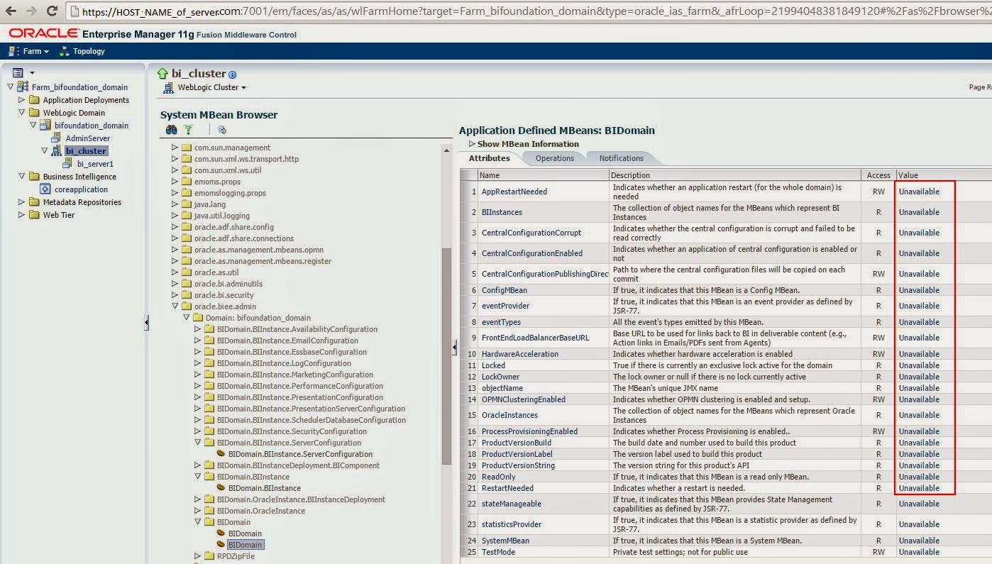Open BIInstances attribute link
The image size is (992, 564).
click(502, 212)
